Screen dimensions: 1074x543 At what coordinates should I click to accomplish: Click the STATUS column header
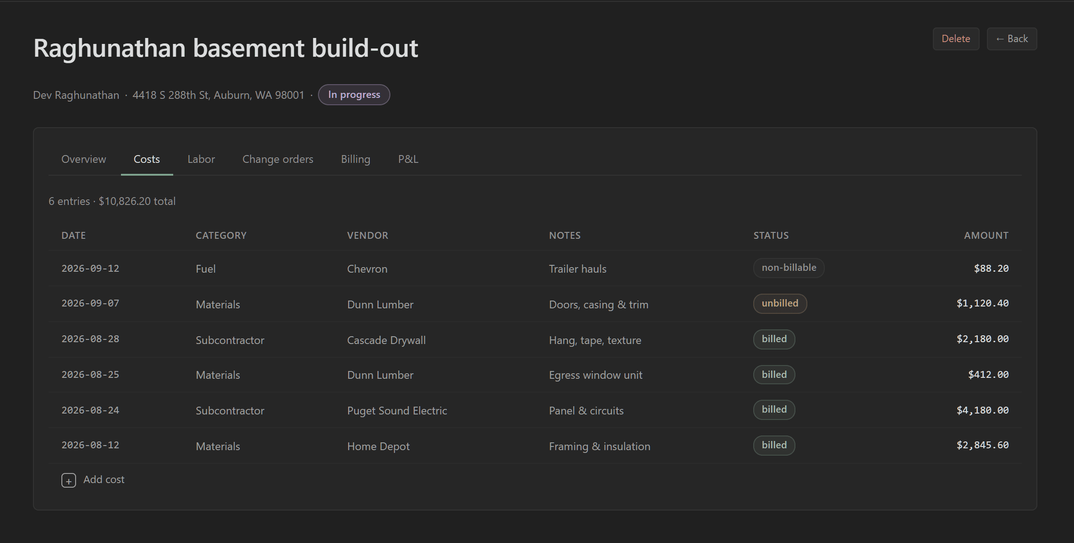click(771, 236)
